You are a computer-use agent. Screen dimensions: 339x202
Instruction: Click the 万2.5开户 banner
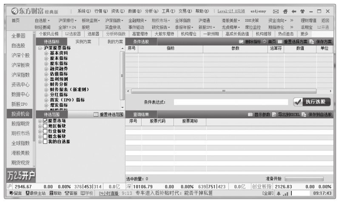[21, 176]
